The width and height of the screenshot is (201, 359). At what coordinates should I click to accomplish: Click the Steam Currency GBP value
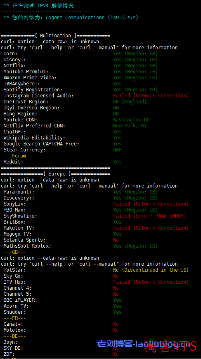(x=117, y=150)
